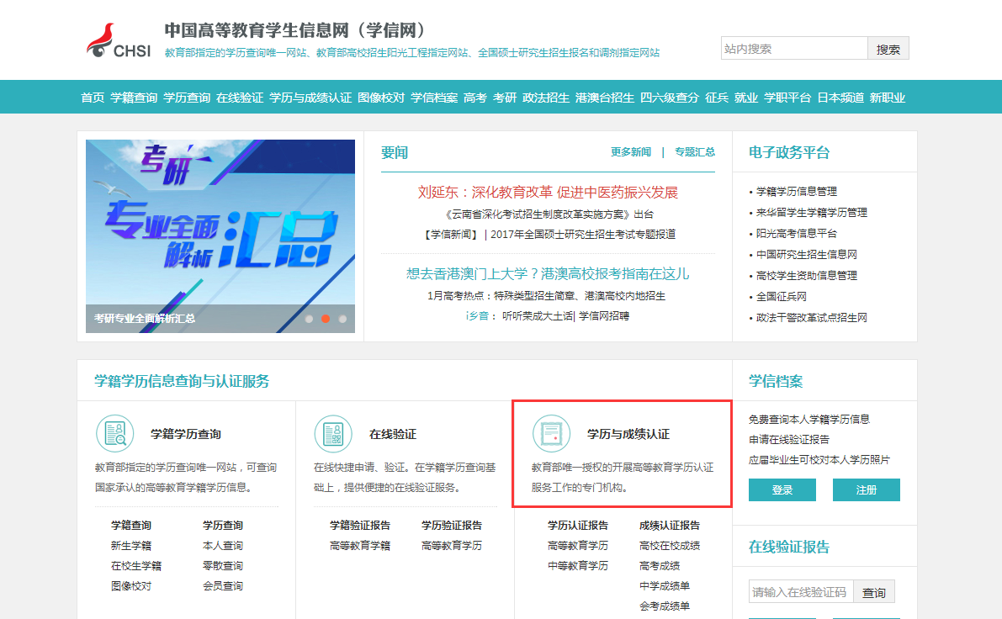Click the 查询 button beside verification code field
1002x619 pixels.
coord(875,591)
